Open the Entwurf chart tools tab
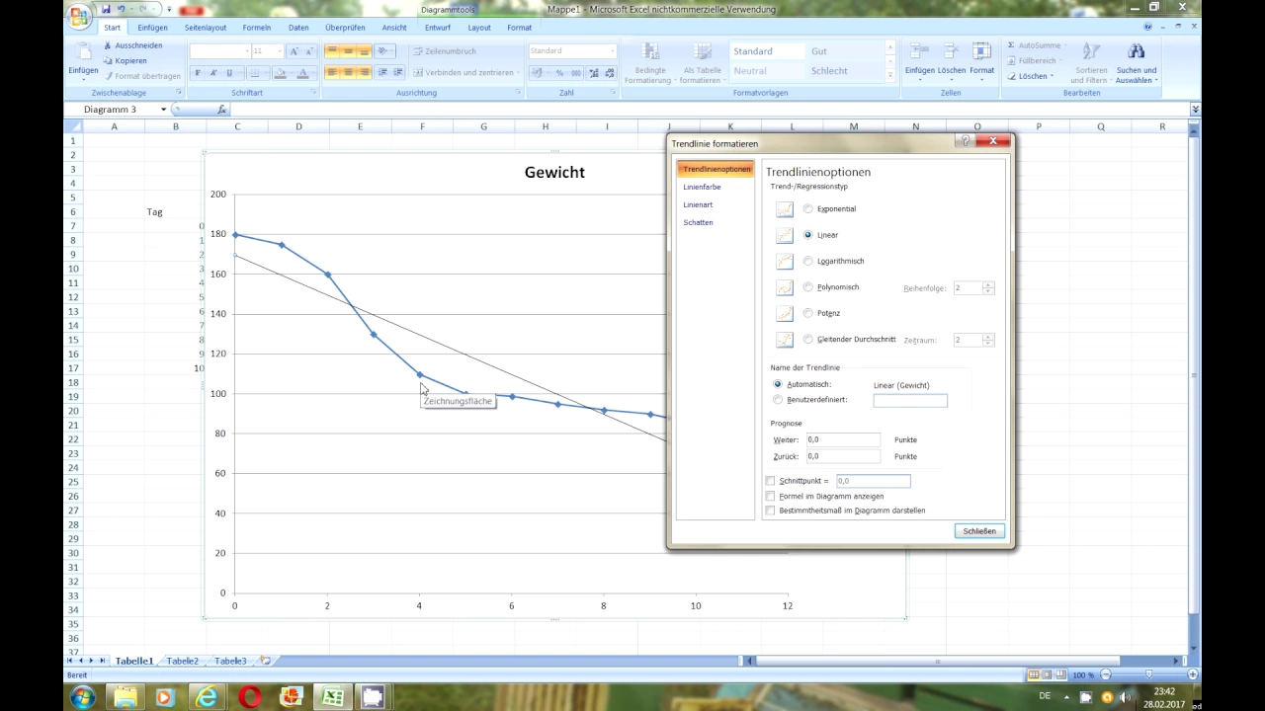 click(x=438, y=28)
